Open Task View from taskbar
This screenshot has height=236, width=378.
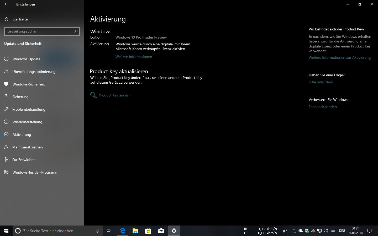click(x=109, y=231)
